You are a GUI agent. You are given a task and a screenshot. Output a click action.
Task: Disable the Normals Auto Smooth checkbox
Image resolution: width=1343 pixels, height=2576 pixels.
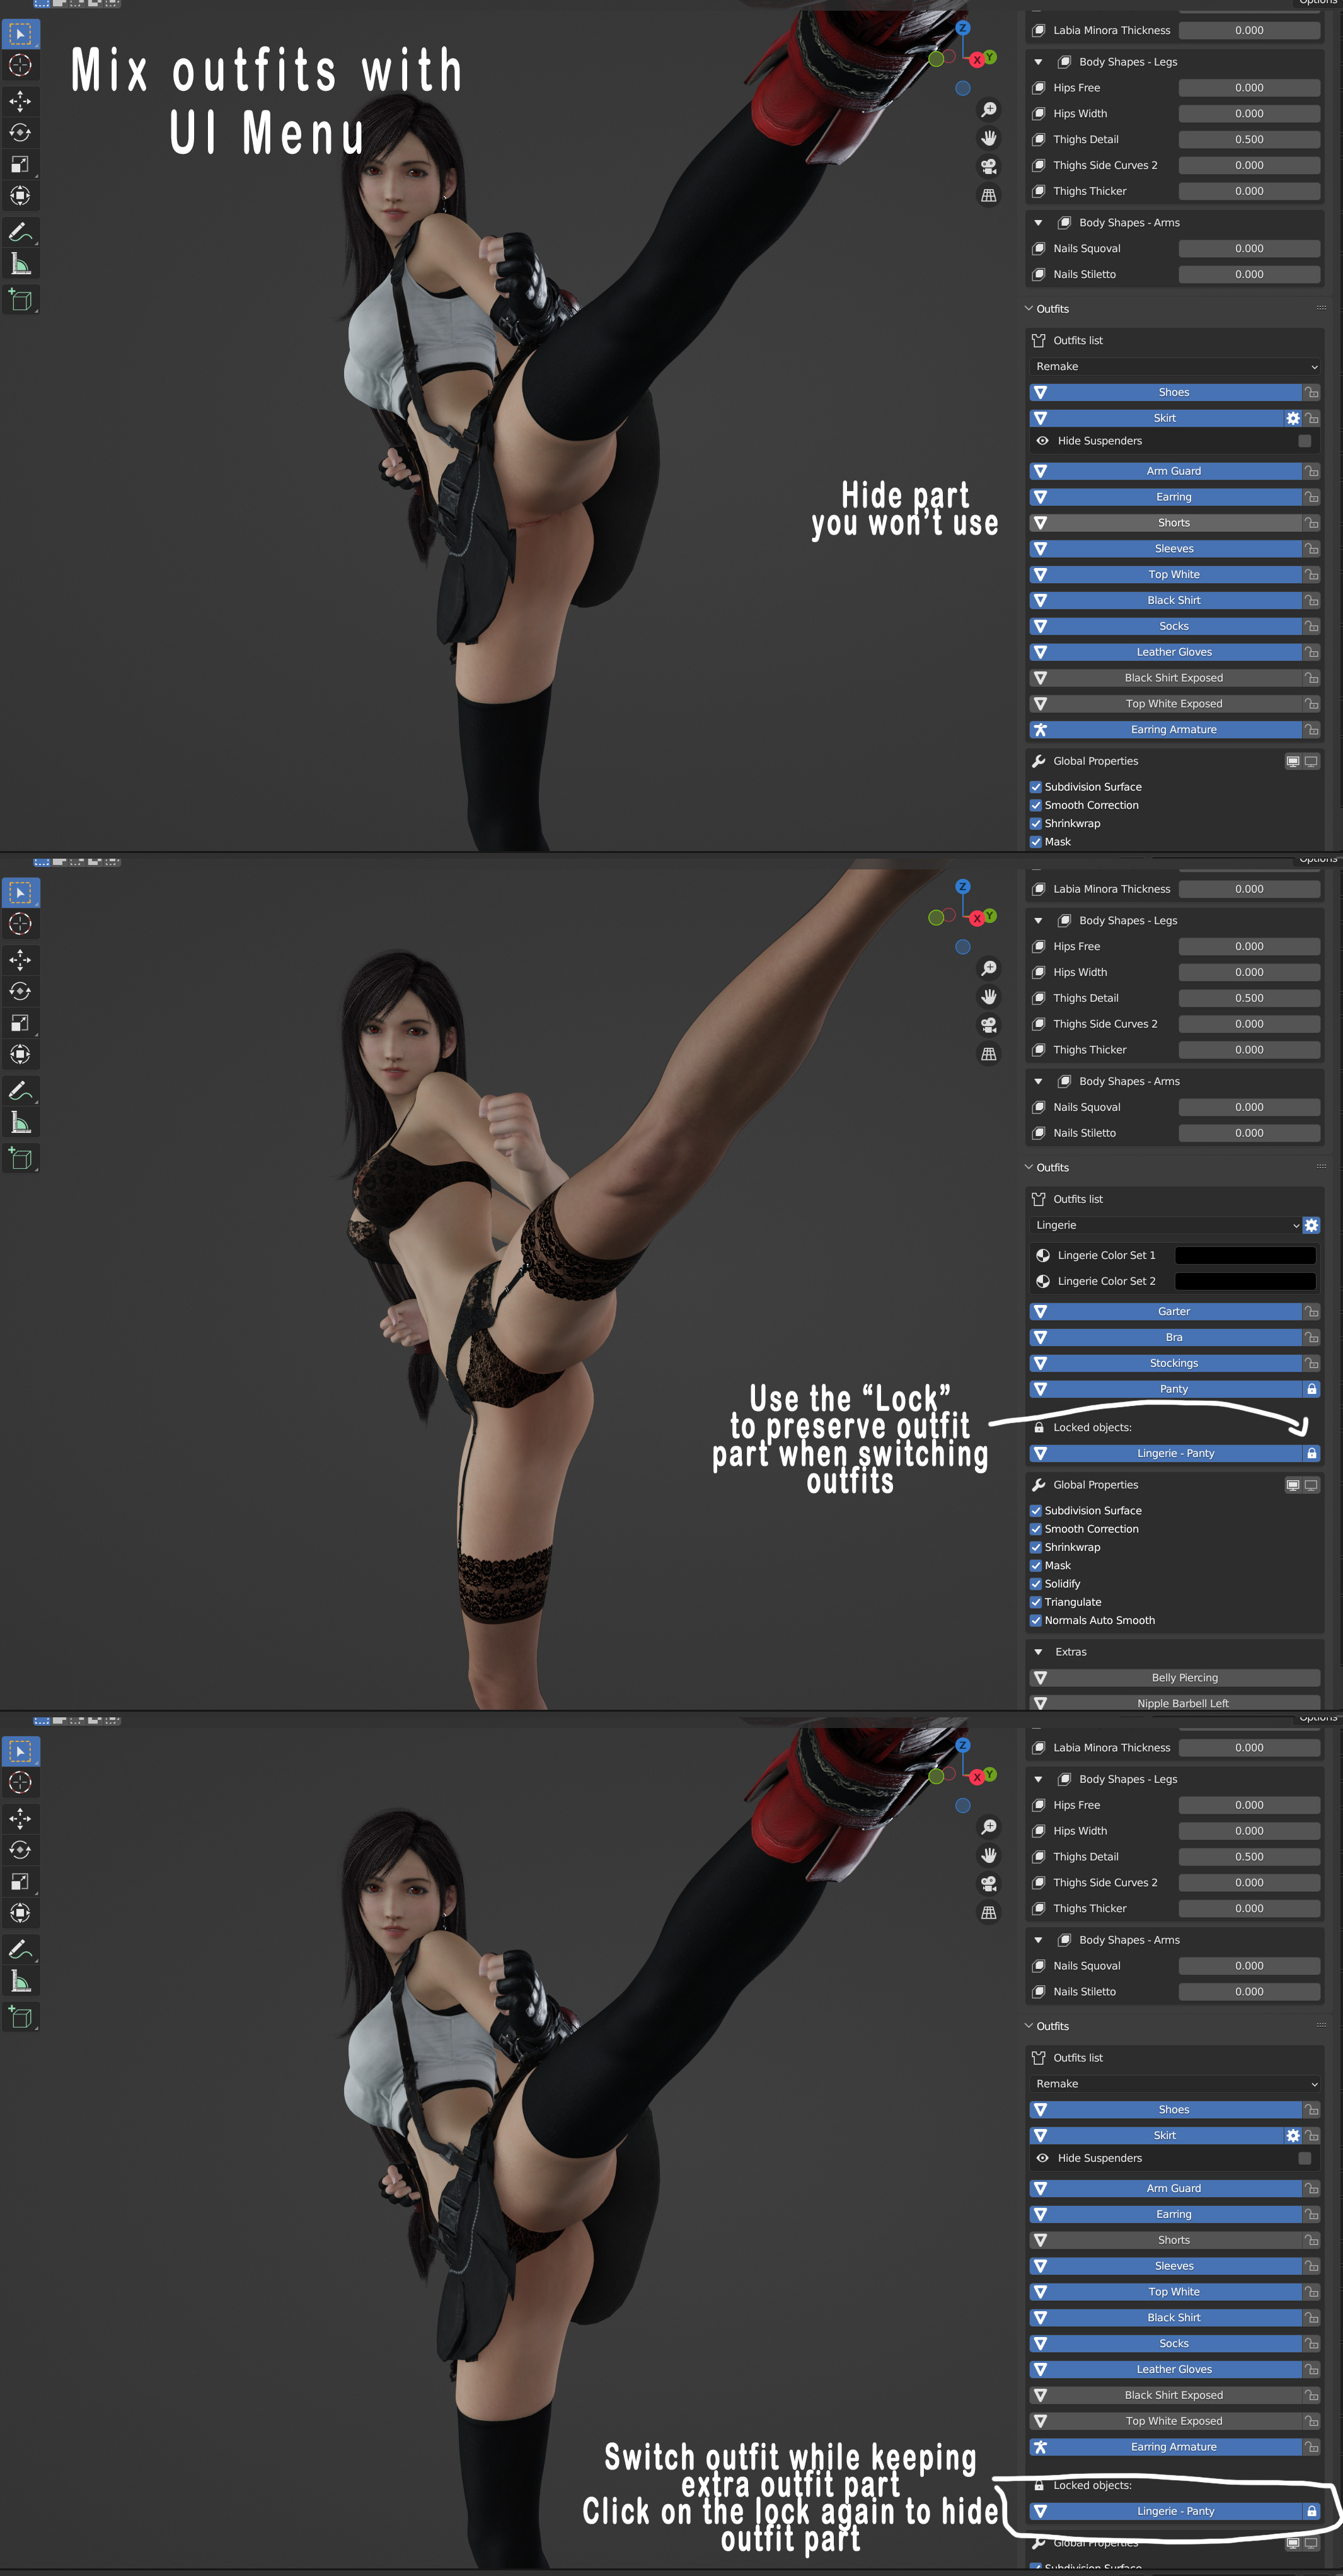[x=1036, y=1620]
